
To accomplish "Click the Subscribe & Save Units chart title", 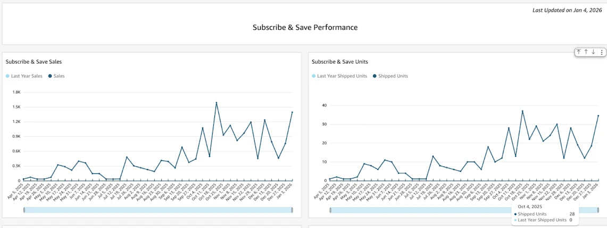I will coord(339,62).
